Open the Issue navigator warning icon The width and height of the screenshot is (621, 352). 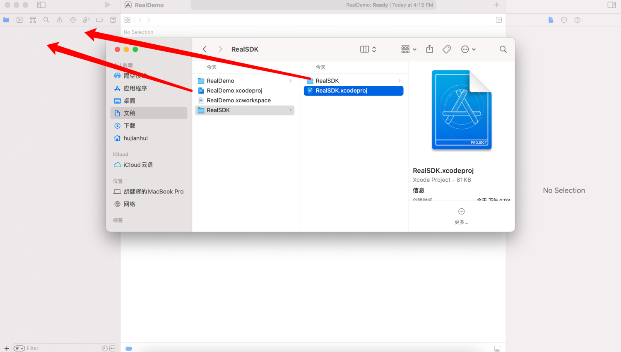pos(60,20)
